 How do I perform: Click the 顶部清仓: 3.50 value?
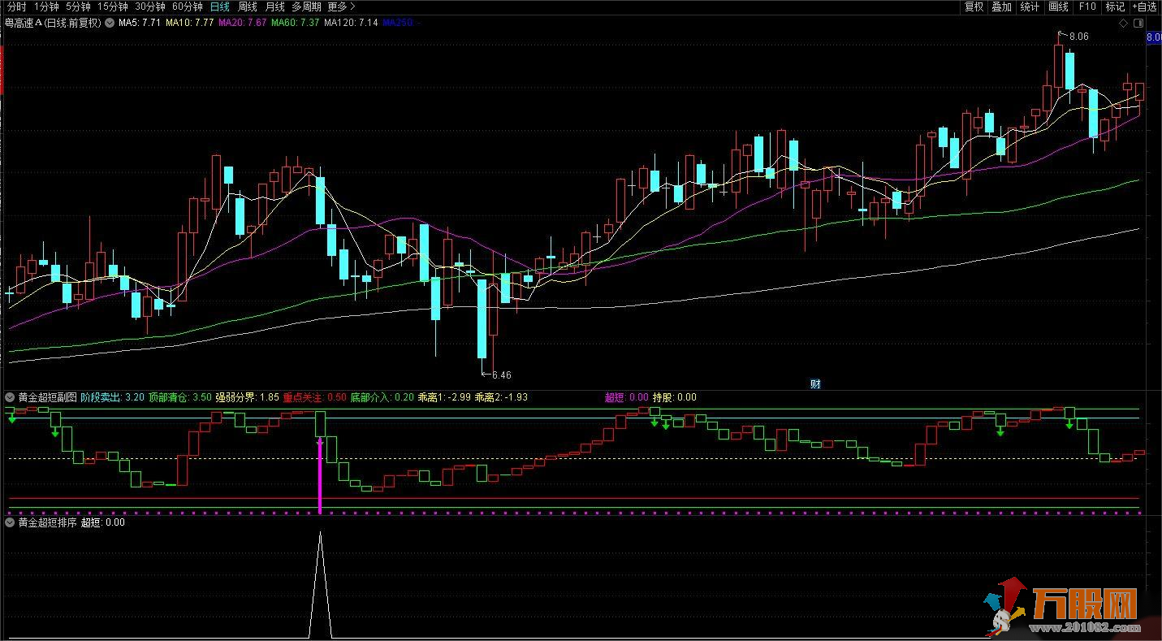pyautogui.click(x=180, y=397)
